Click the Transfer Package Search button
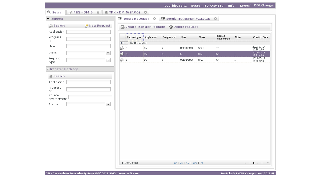This screenshot has height=177, width=320. coord(57,76)
